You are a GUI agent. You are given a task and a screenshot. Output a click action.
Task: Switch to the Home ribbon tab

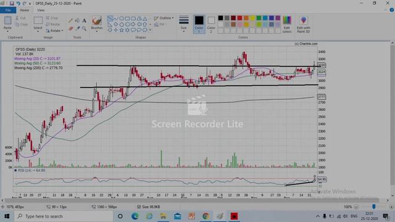coord(25,10)
